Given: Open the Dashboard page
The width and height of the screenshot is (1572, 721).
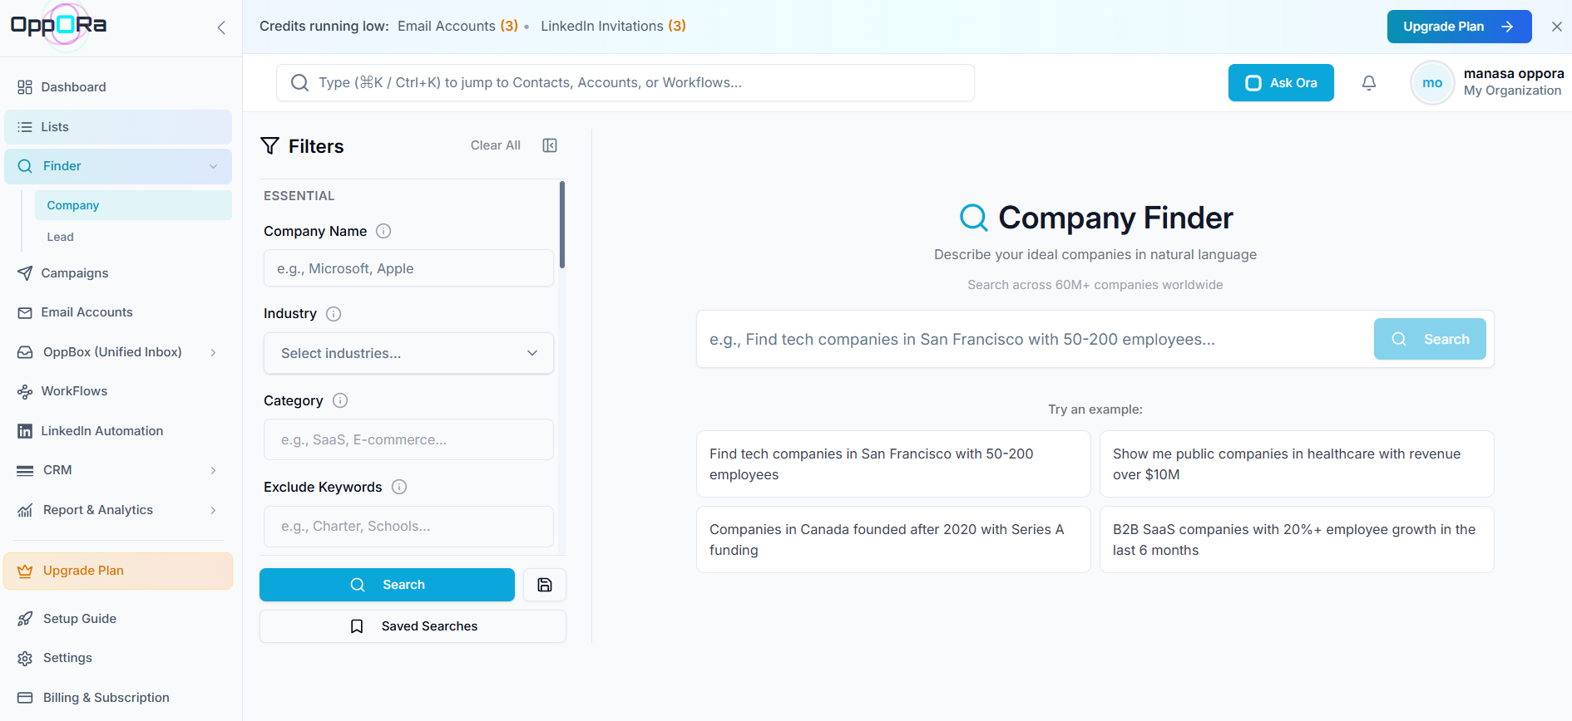Looking at the screenshot, I should click(x=118, y=87).
